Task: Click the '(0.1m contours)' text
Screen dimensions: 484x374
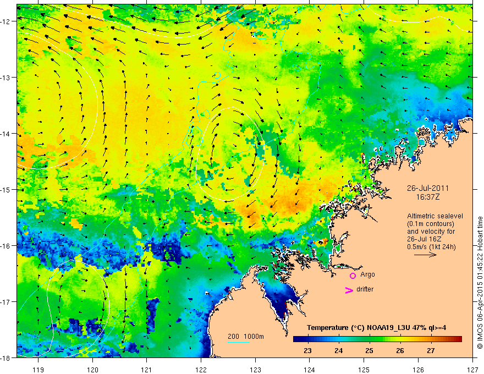Action: click(x=431, y=224)
